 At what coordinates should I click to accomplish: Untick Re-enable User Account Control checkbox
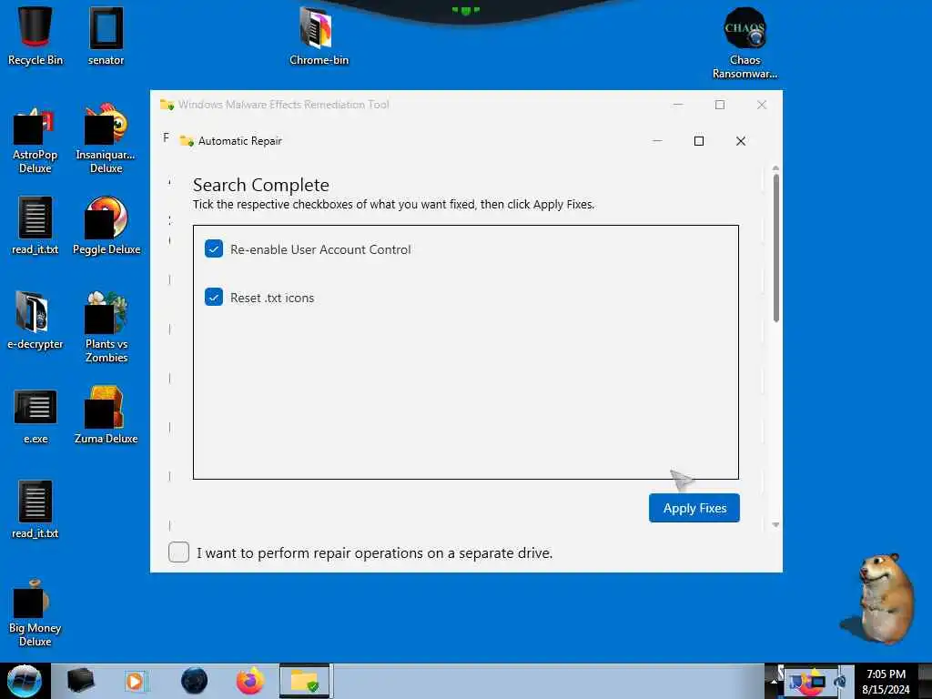pyautogui.click(x=214, y=248)
